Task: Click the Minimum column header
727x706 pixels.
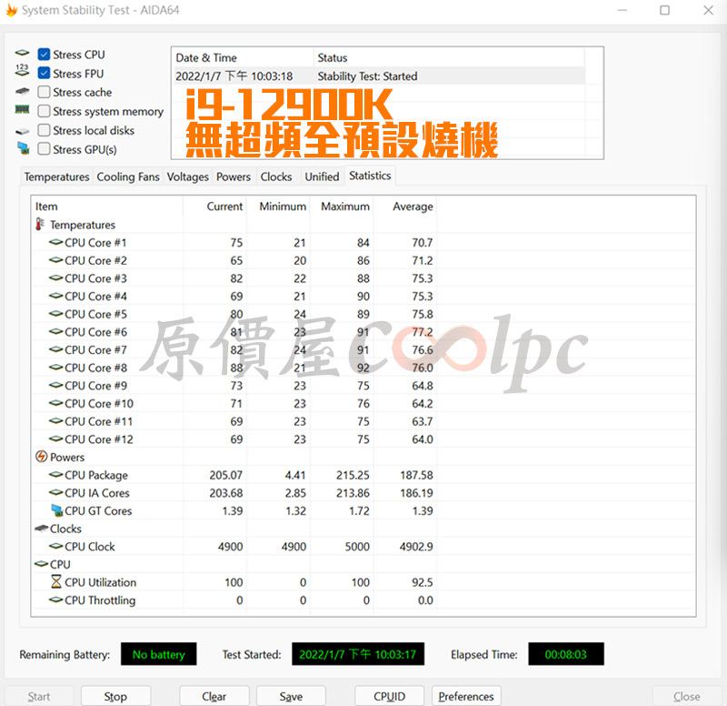Action: click(278, 207)
